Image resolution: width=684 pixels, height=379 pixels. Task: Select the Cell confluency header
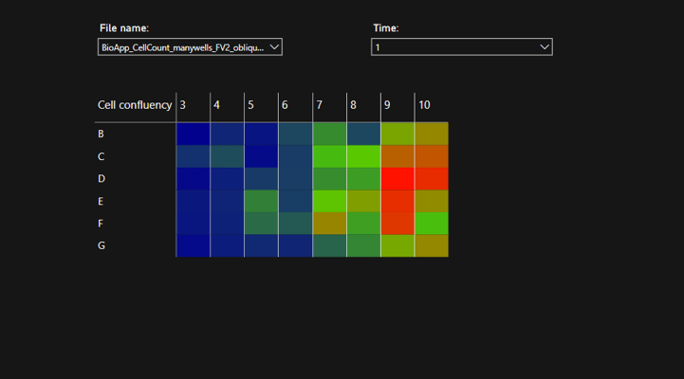pyautogui.click(x=135, y=105)
